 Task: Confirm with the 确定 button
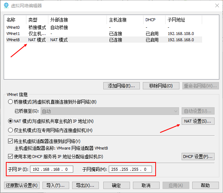coord(116,185)
